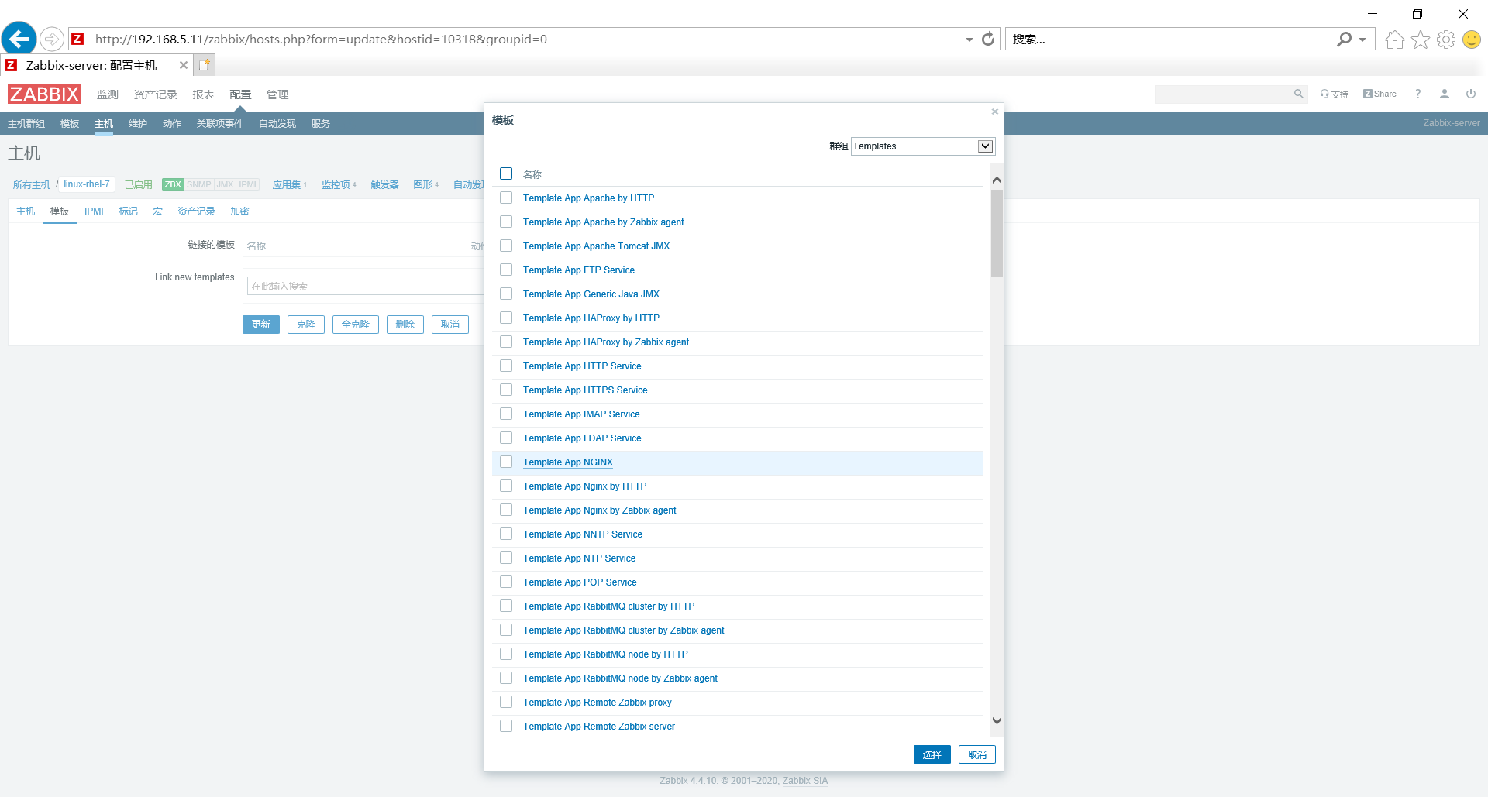Close the template popup dialog
The width and height of the screenshot is (1488, 797).
995,112
